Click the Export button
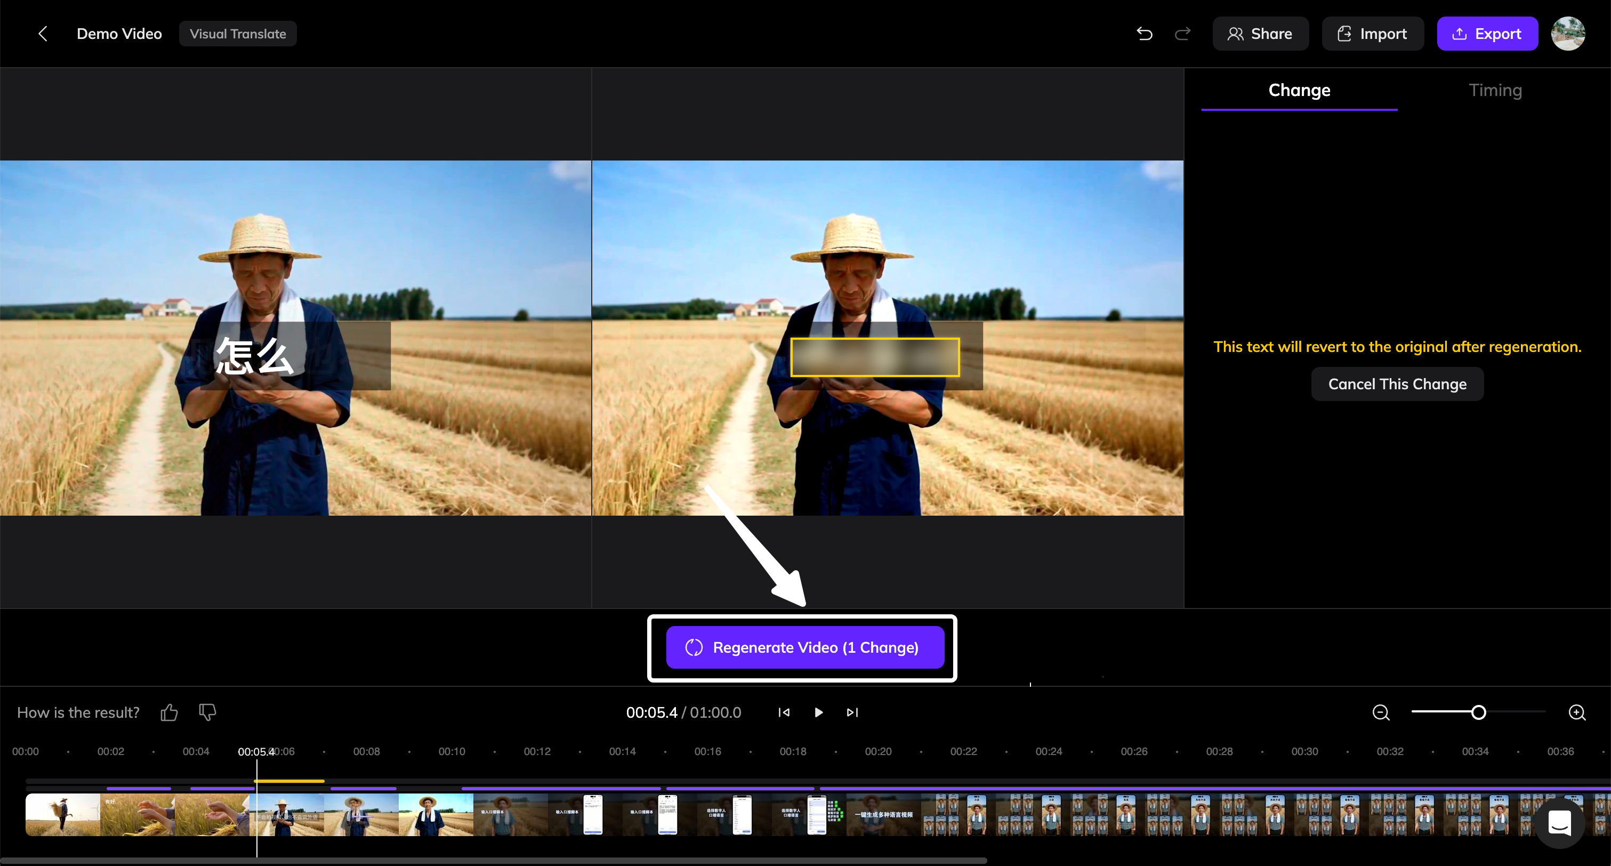Viewport: 1611px width, 866px height. tap(1487, 34)
